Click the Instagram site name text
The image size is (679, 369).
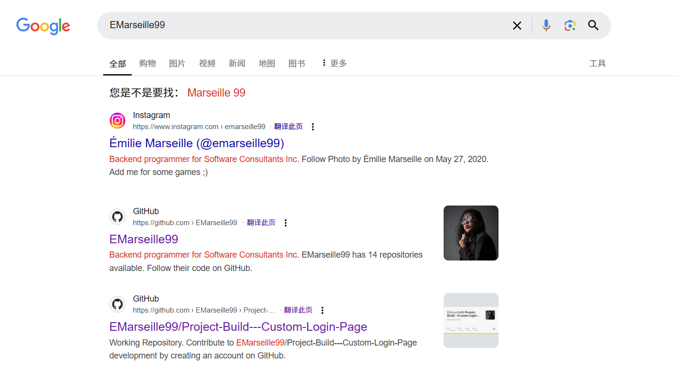click(x=151, y=115)
